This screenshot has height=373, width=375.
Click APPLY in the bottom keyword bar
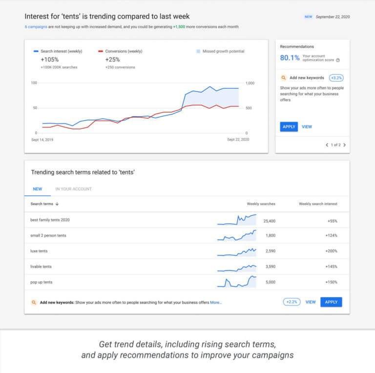tap(331, 302)
